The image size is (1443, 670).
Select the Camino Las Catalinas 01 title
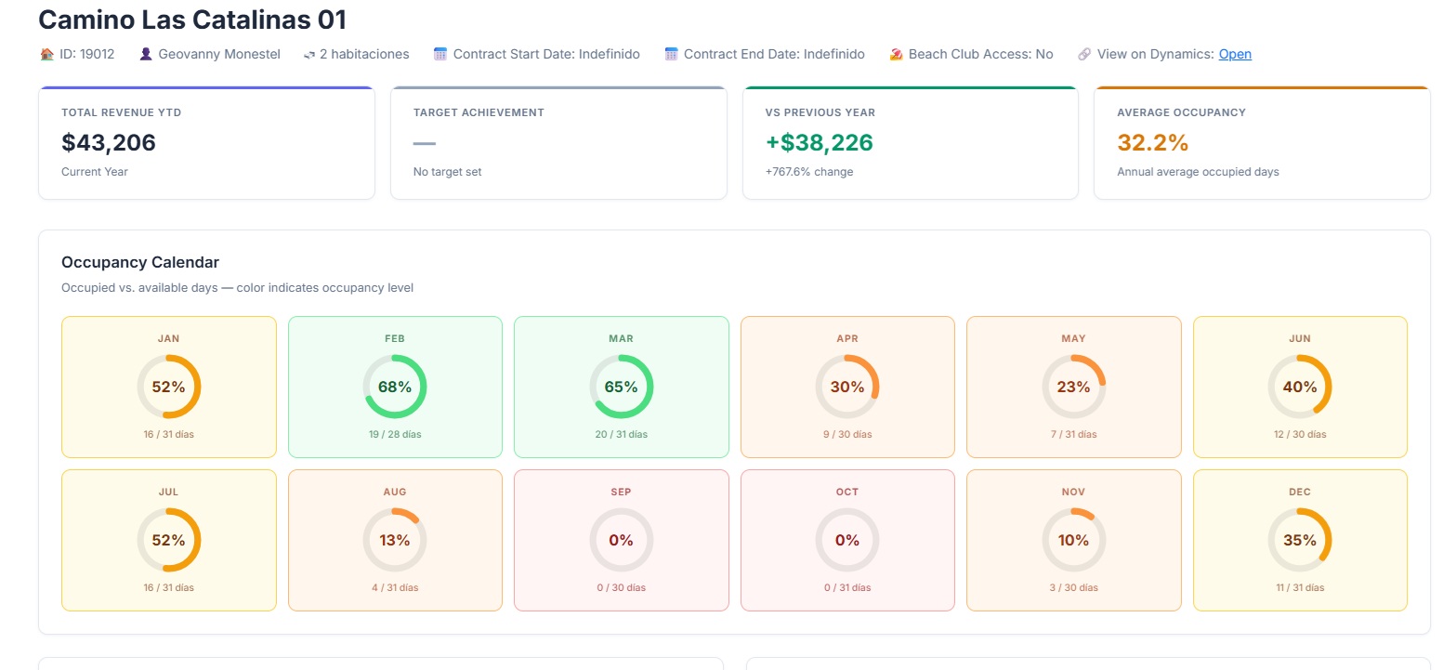192,20
